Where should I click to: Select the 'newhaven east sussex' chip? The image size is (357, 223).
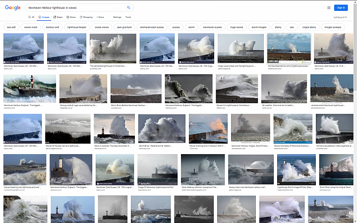[152, 27]
